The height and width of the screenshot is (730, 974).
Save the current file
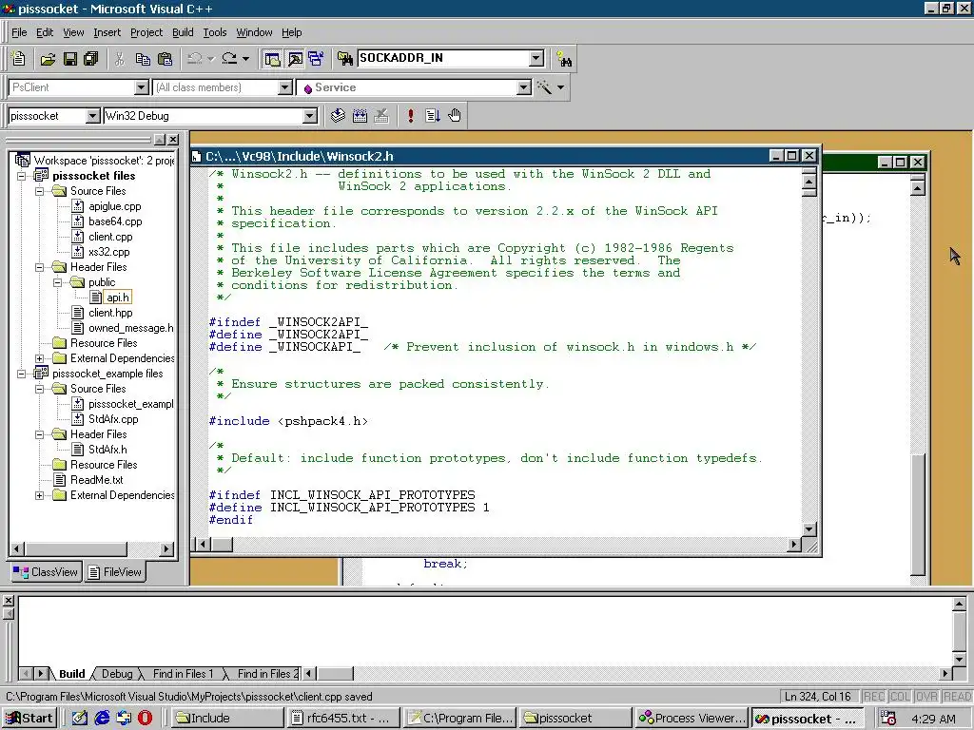(x=70, y=59)
